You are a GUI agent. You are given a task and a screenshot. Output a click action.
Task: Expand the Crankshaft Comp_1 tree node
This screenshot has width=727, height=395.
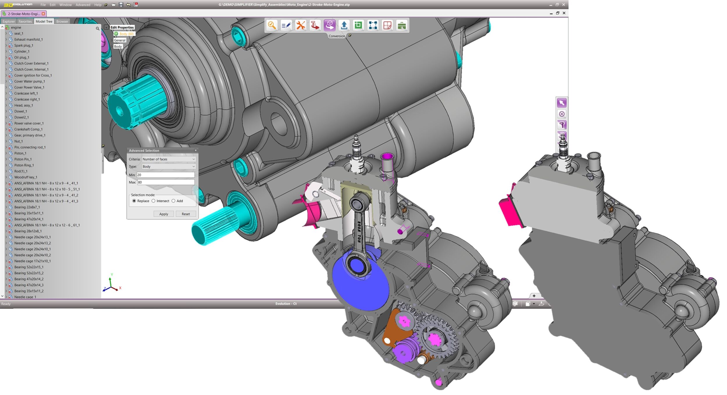tap(6, 129)
